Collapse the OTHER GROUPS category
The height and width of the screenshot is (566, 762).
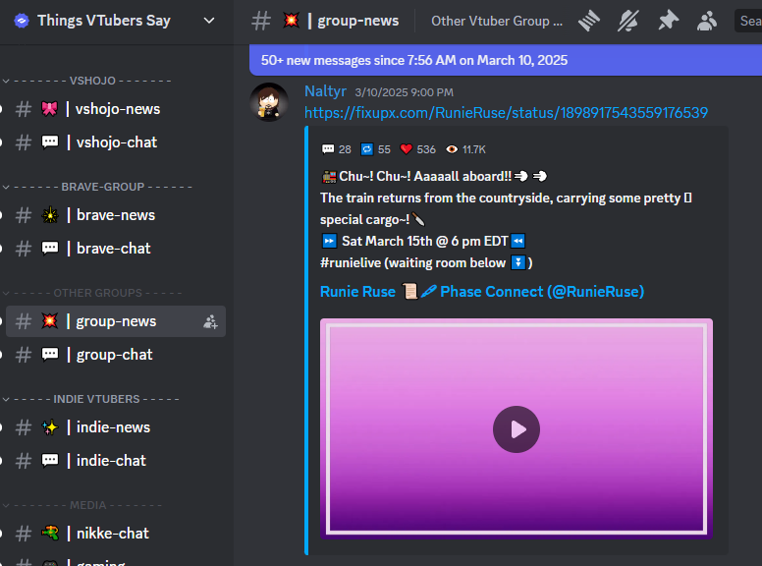click(92, 293)
